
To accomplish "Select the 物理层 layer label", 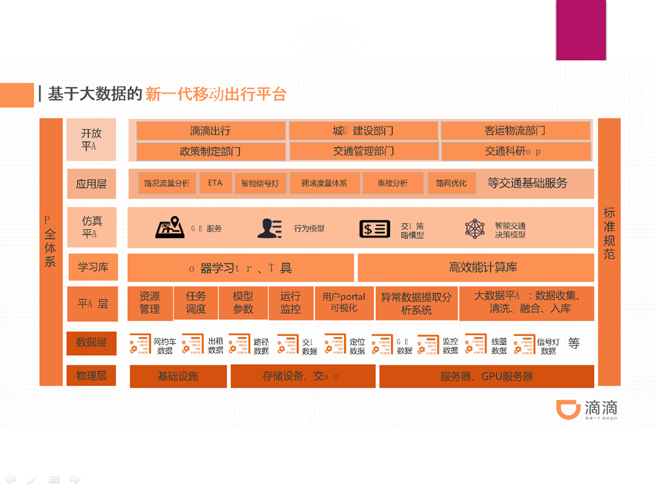I will click(91, 376).
